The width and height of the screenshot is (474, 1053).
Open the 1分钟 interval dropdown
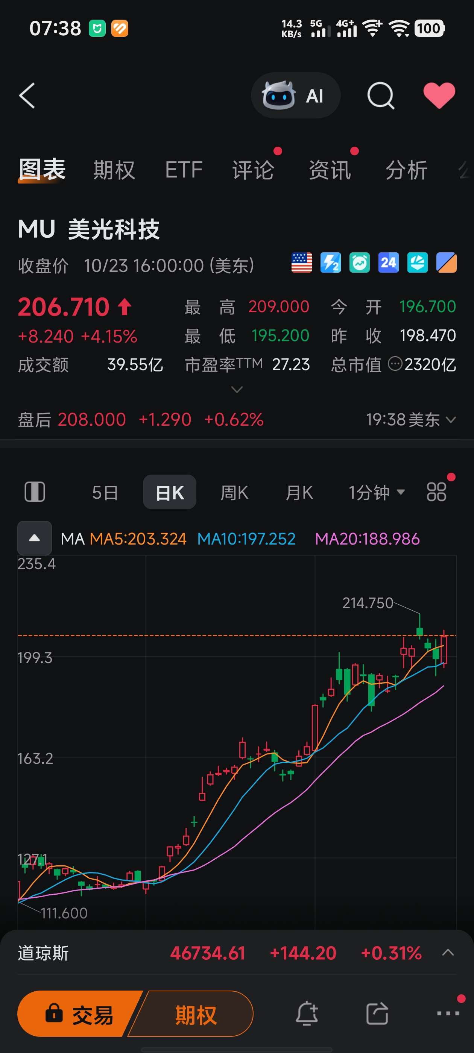[x=376, y=492]
